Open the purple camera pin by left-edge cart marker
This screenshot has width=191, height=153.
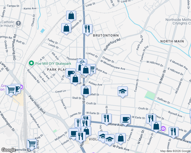22,87
